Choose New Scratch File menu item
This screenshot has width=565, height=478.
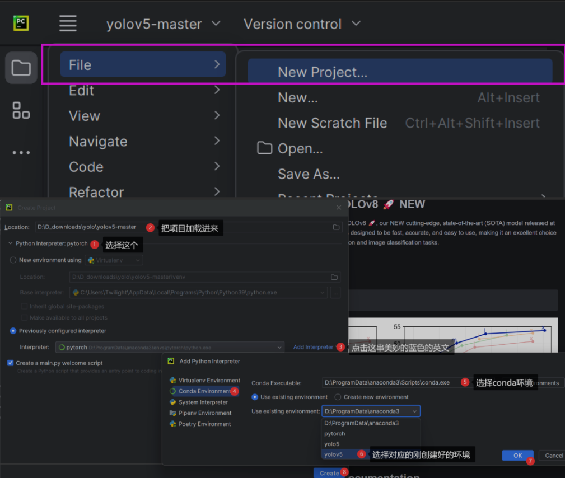pyautogui.click(x=400, y=123)
